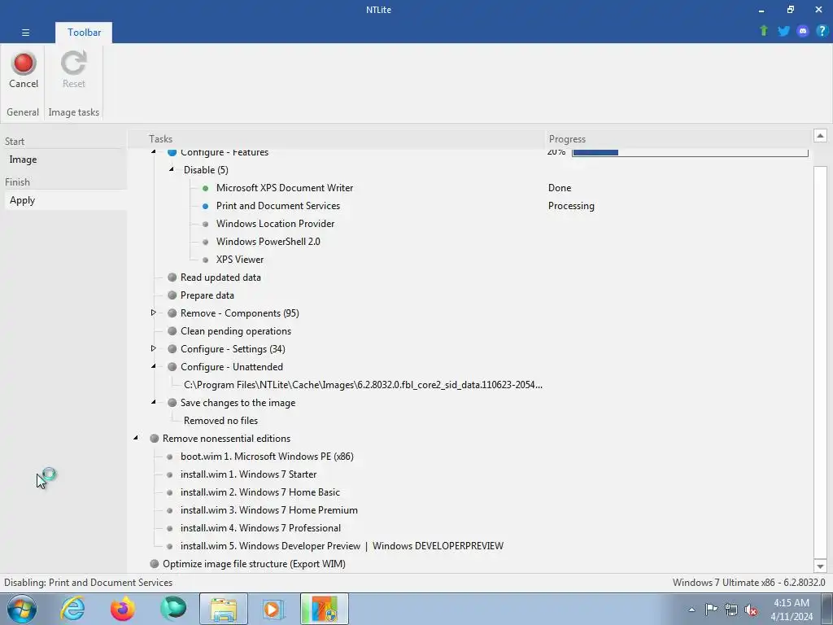This screenshot has height=625, width=833.
Task: Click the status dot beside Optimize image file structure
Action: pos(154,564)
